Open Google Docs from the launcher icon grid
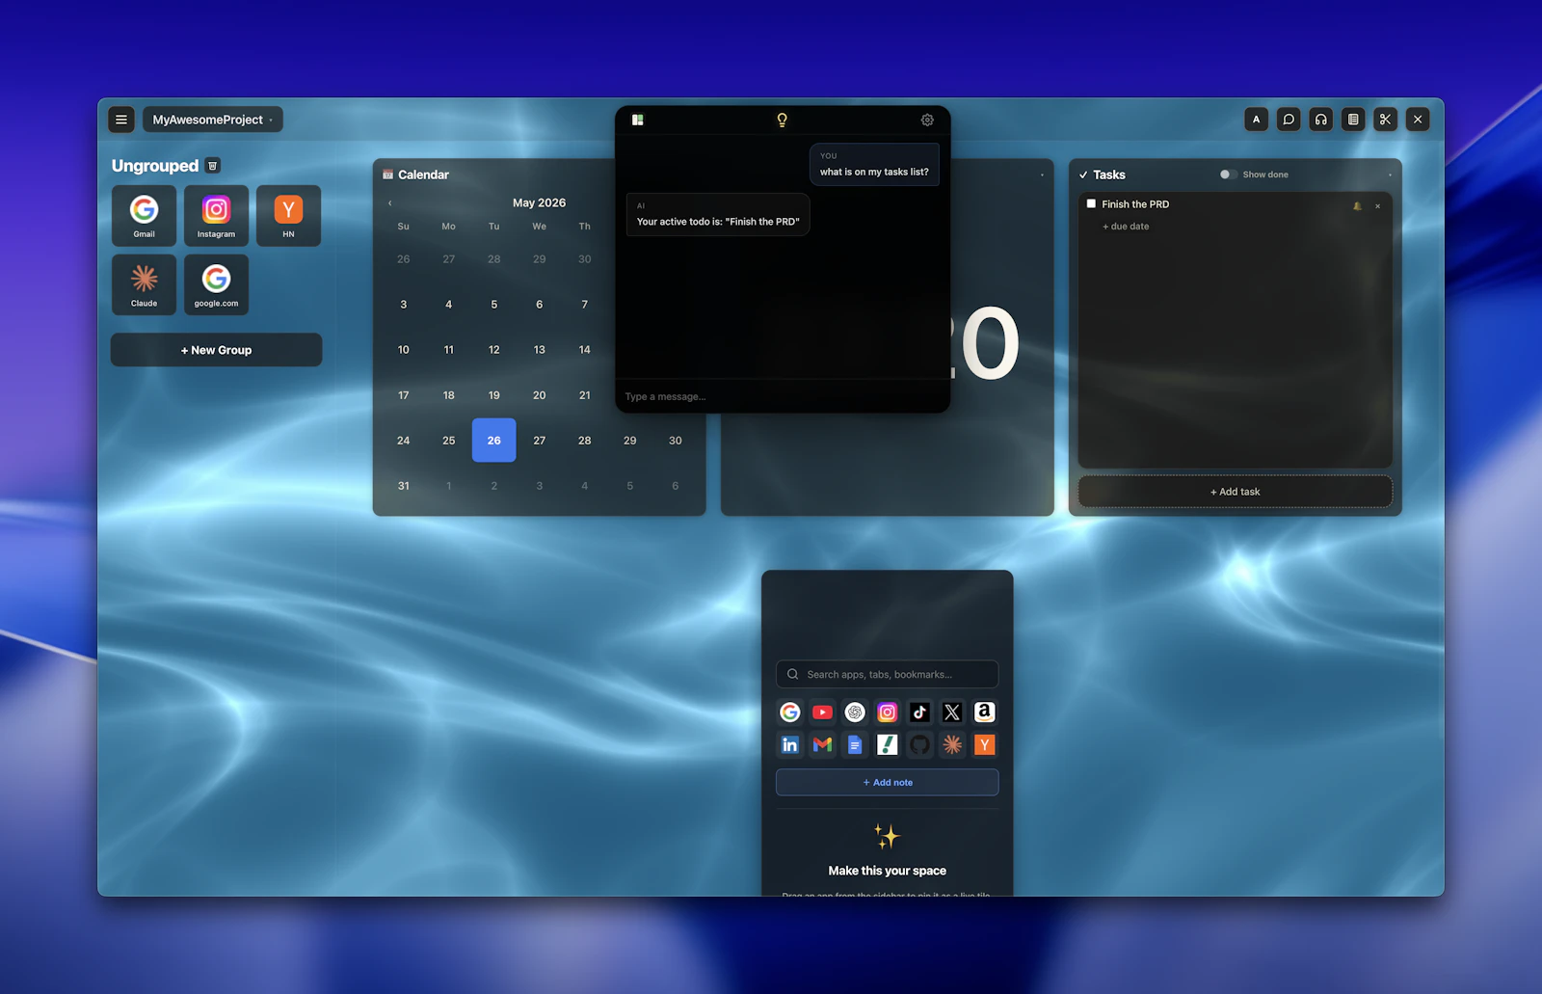The width and height of the screenshot is (1542, 994). 855,744
